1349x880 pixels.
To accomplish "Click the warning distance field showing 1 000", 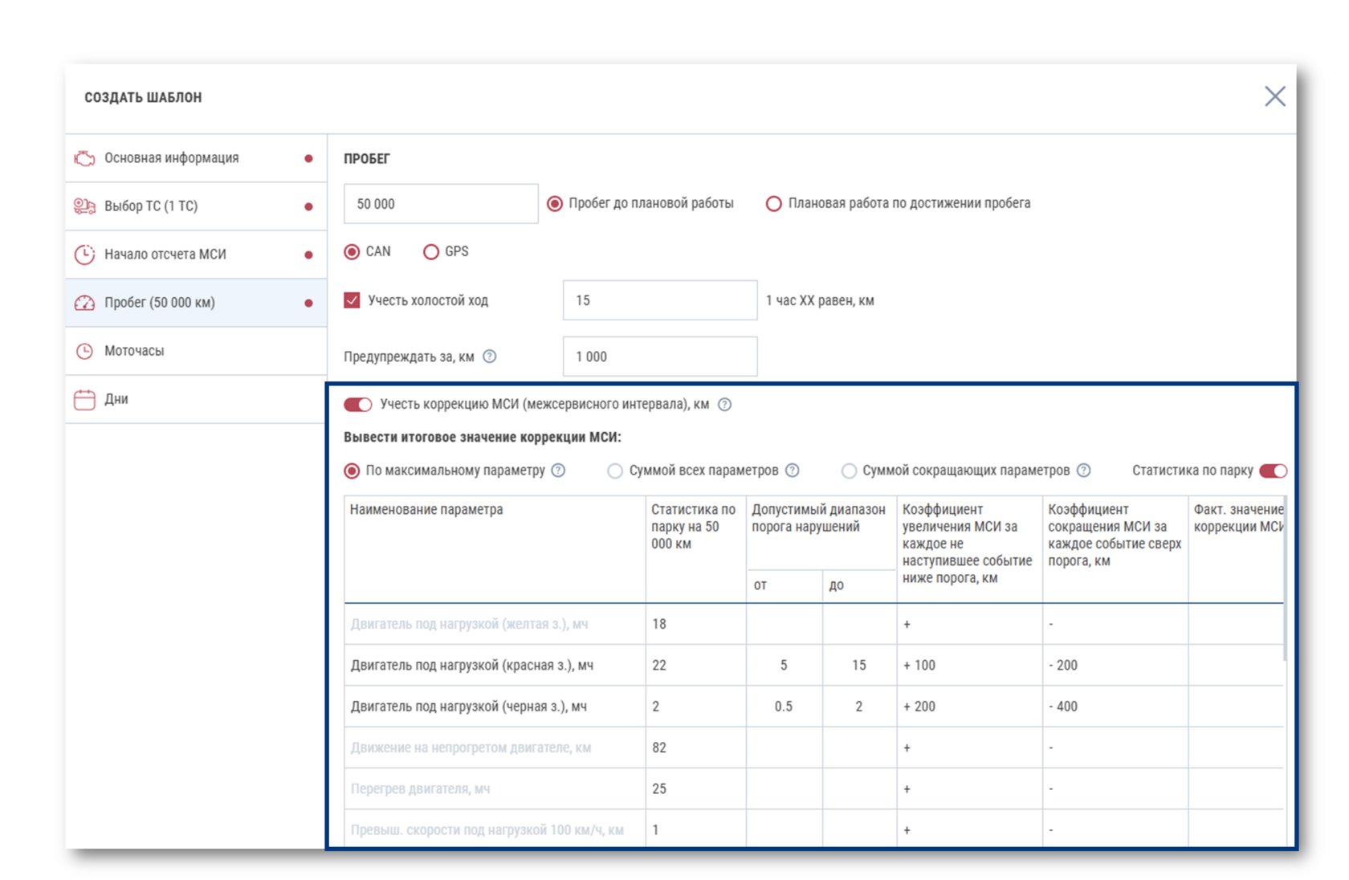I will point(660,356).
